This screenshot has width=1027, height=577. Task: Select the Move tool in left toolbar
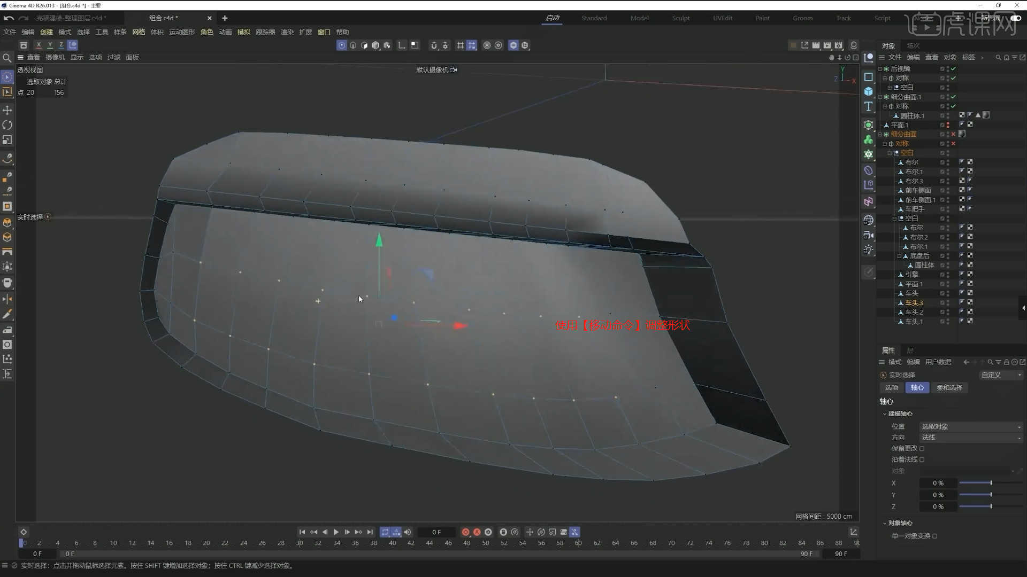tap(7, 110)
